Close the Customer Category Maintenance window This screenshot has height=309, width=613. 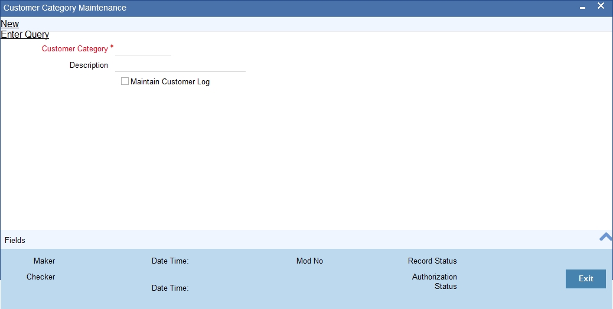click(x=601, y=6)
